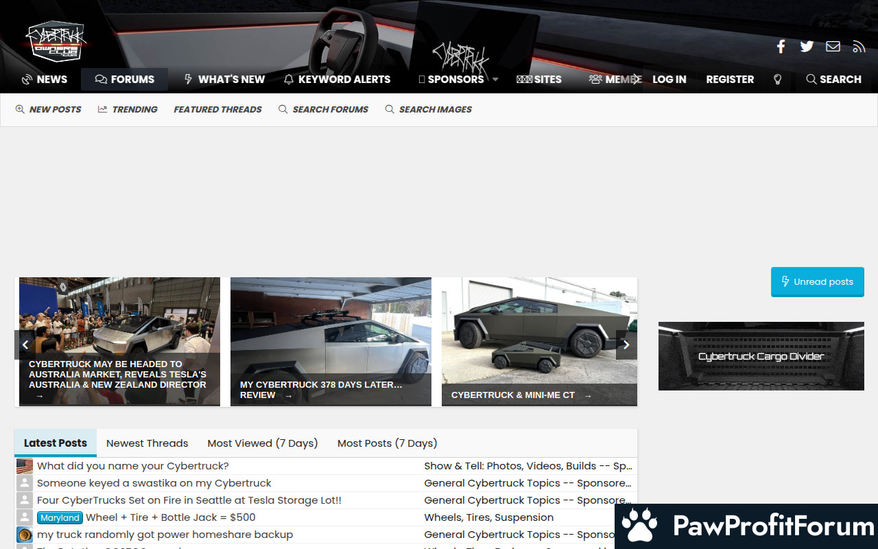Image resolution: width=878 pixels, height=549 pixels.
Task: Open Wheels, Tires, Suspension forum link
Action: (489, 517)
